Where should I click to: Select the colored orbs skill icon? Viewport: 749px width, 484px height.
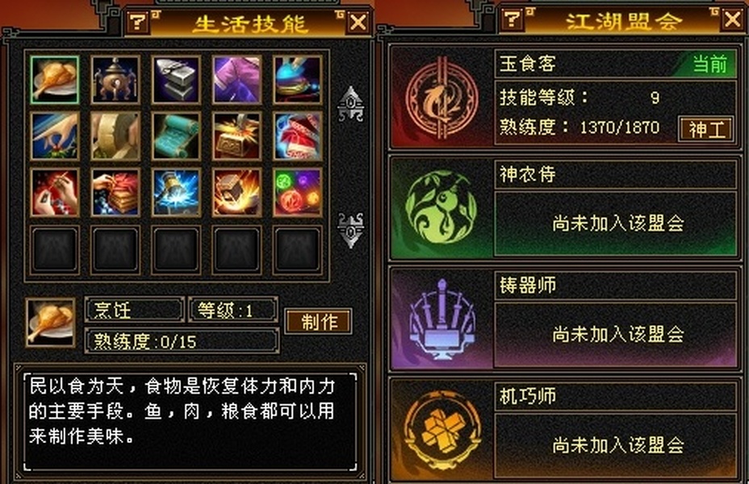tap(298, 192)
